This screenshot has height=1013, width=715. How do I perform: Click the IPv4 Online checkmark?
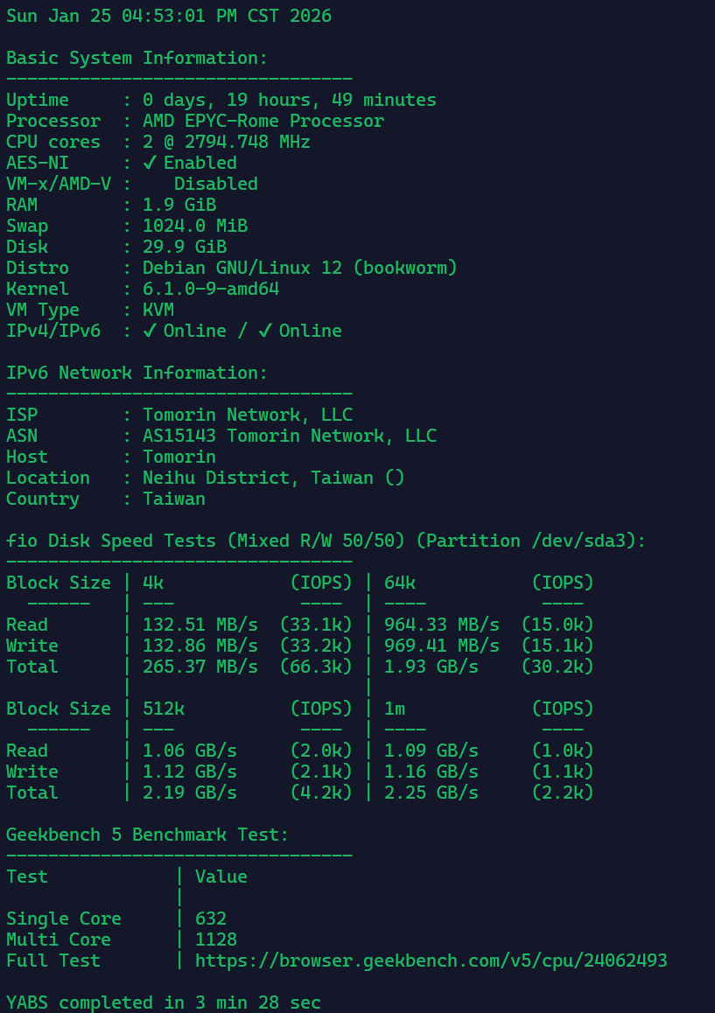point(151,331)
